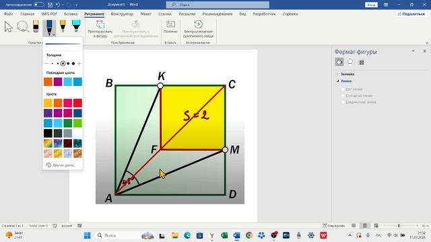Screen dimensions: 431x242
Task: Switch to the Вставка tab
Action: [71, 13]
